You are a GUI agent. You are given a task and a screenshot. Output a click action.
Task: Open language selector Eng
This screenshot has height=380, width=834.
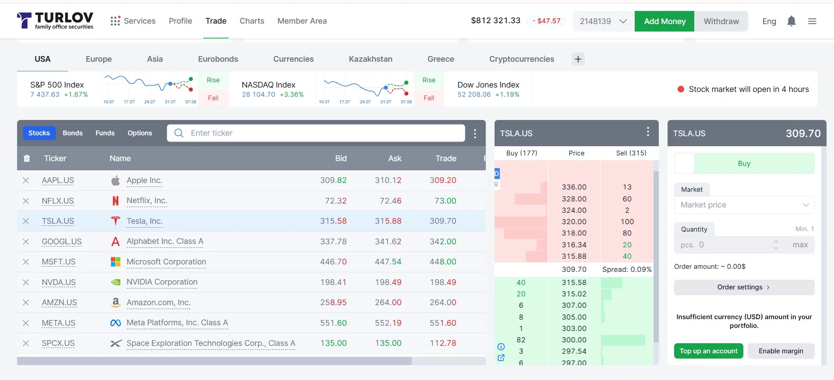pos(769,21)
